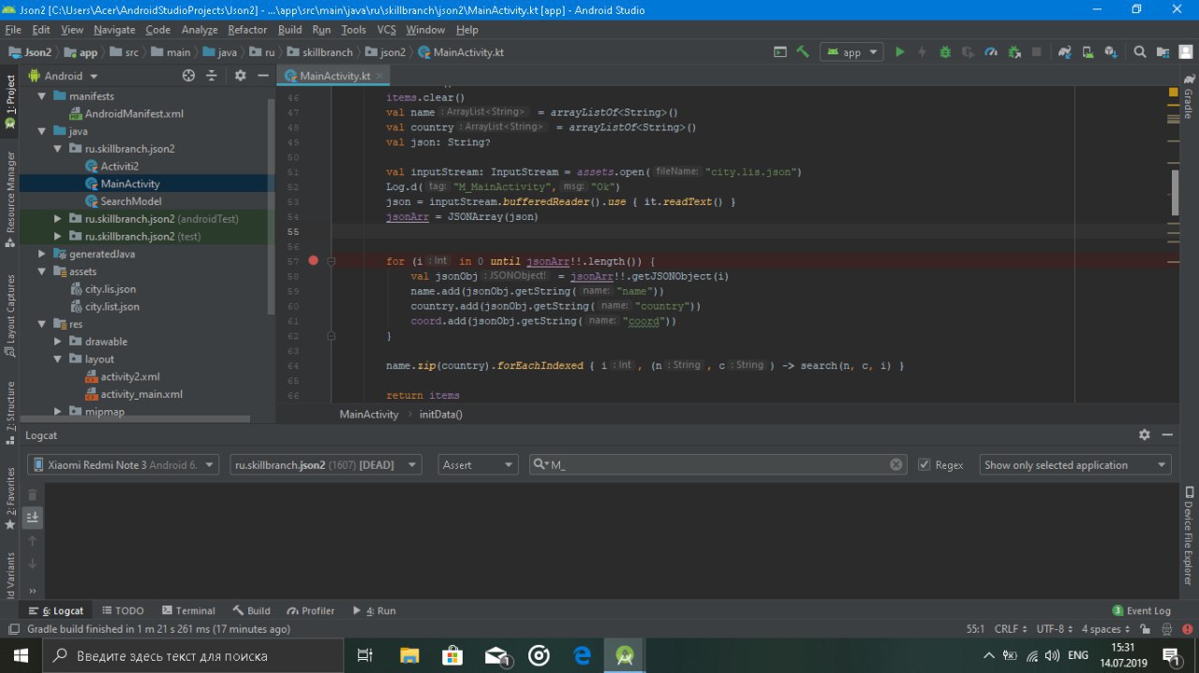Expand the drawable folder

pos(58,342)
